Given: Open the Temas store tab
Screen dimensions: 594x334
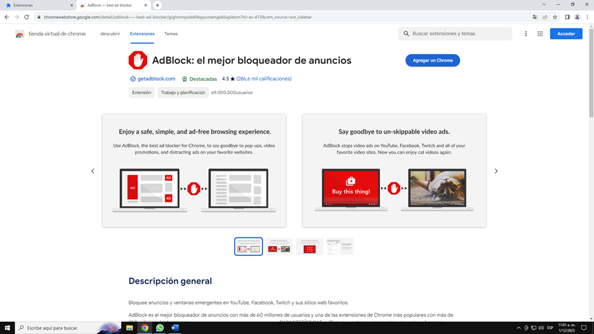Looking at the screenshot, I should (x=171, y=34).
